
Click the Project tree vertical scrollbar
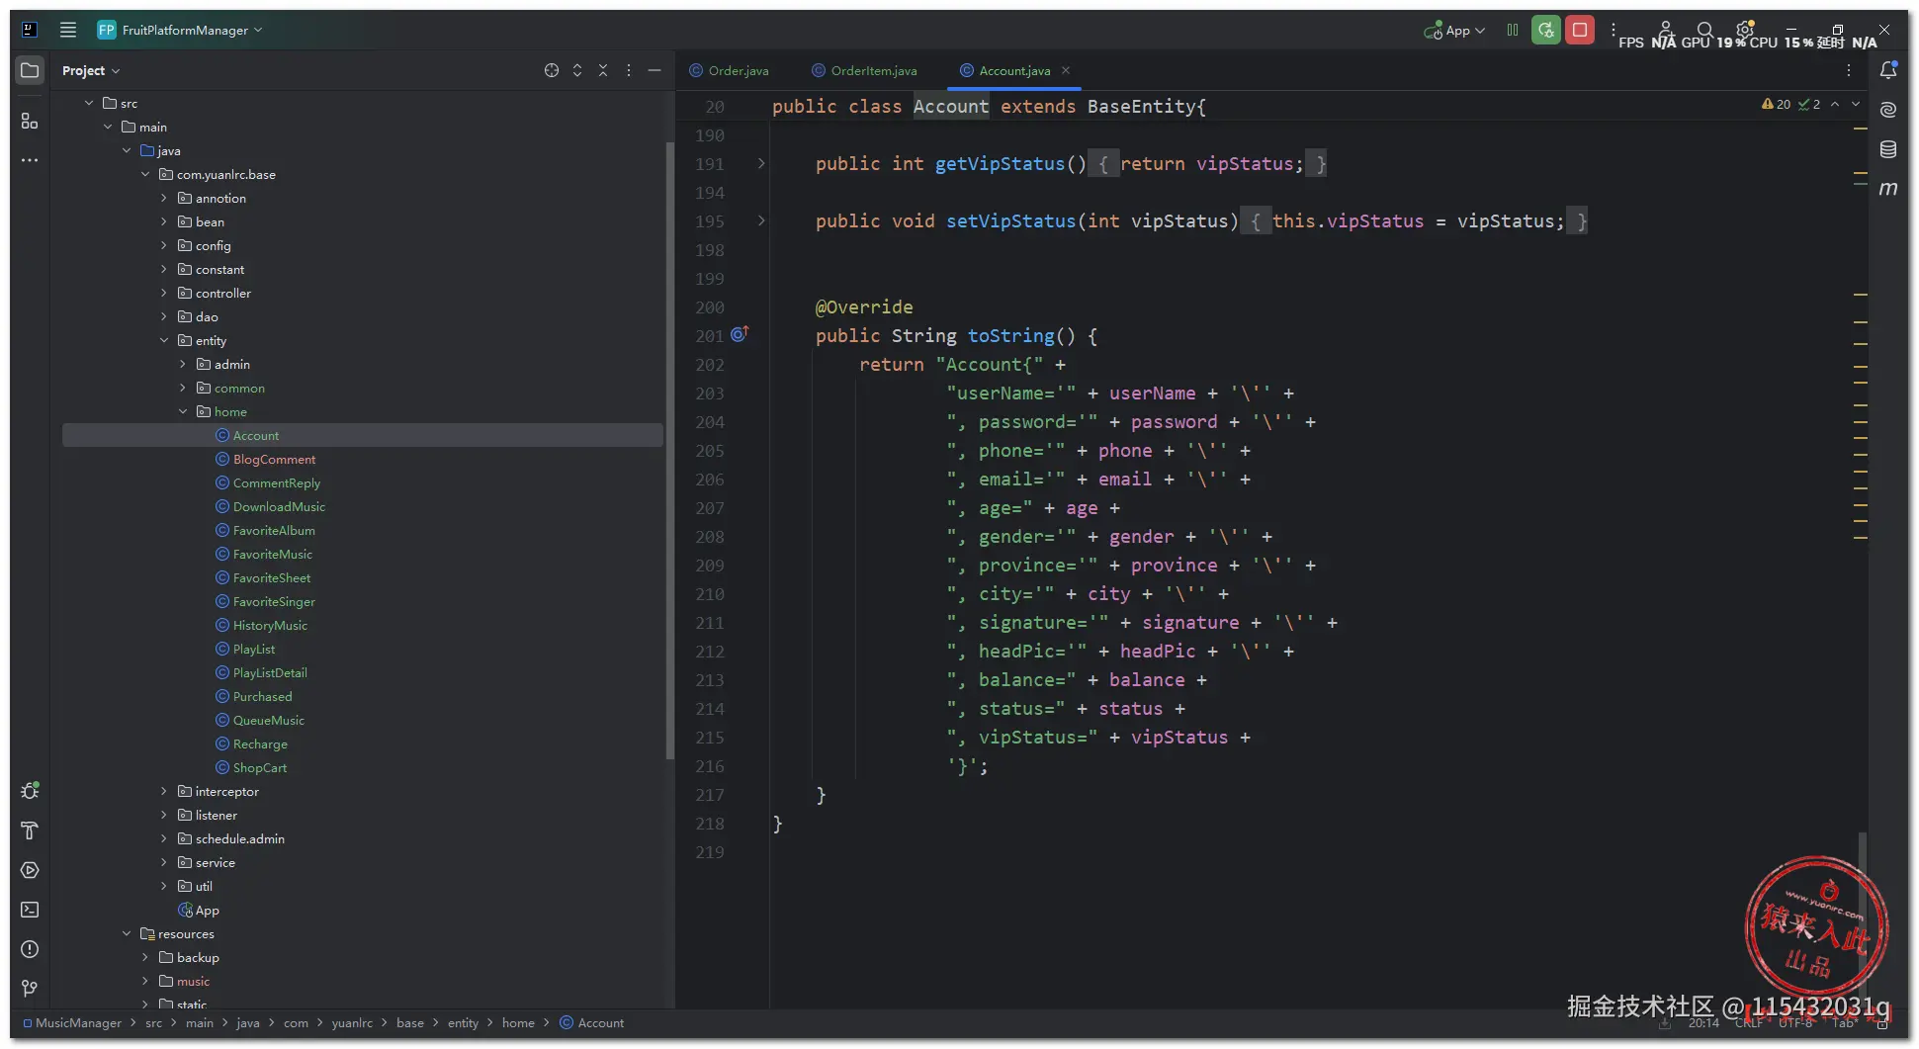coord(669,451)
